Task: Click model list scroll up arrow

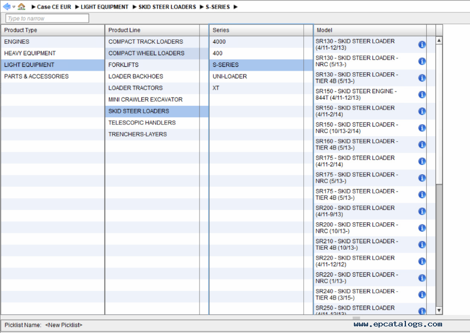Action: 439,40
